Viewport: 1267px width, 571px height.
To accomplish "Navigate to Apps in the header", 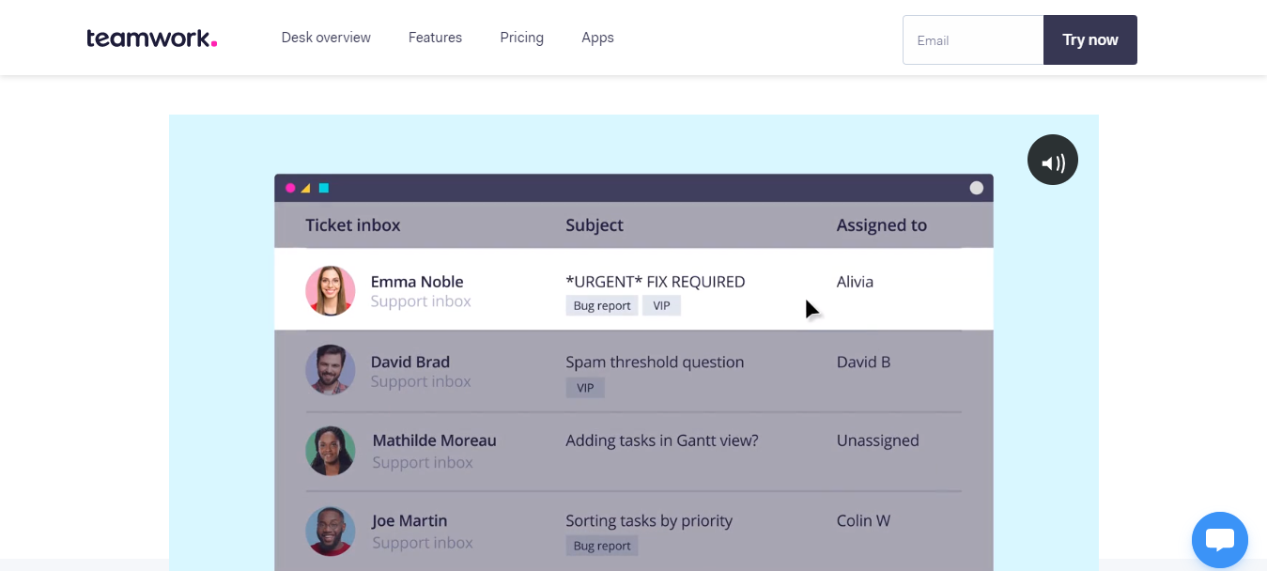I will [597, 38].
